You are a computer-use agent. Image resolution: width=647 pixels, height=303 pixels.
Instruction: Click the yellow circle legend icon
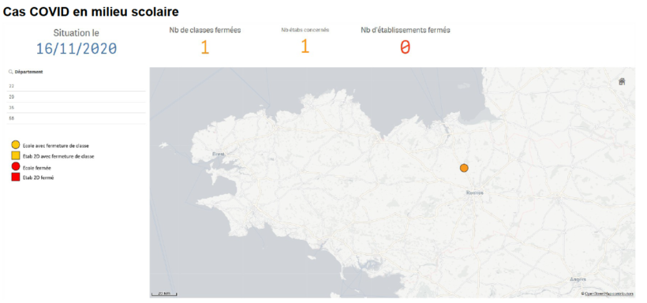(x=15, y=145)
